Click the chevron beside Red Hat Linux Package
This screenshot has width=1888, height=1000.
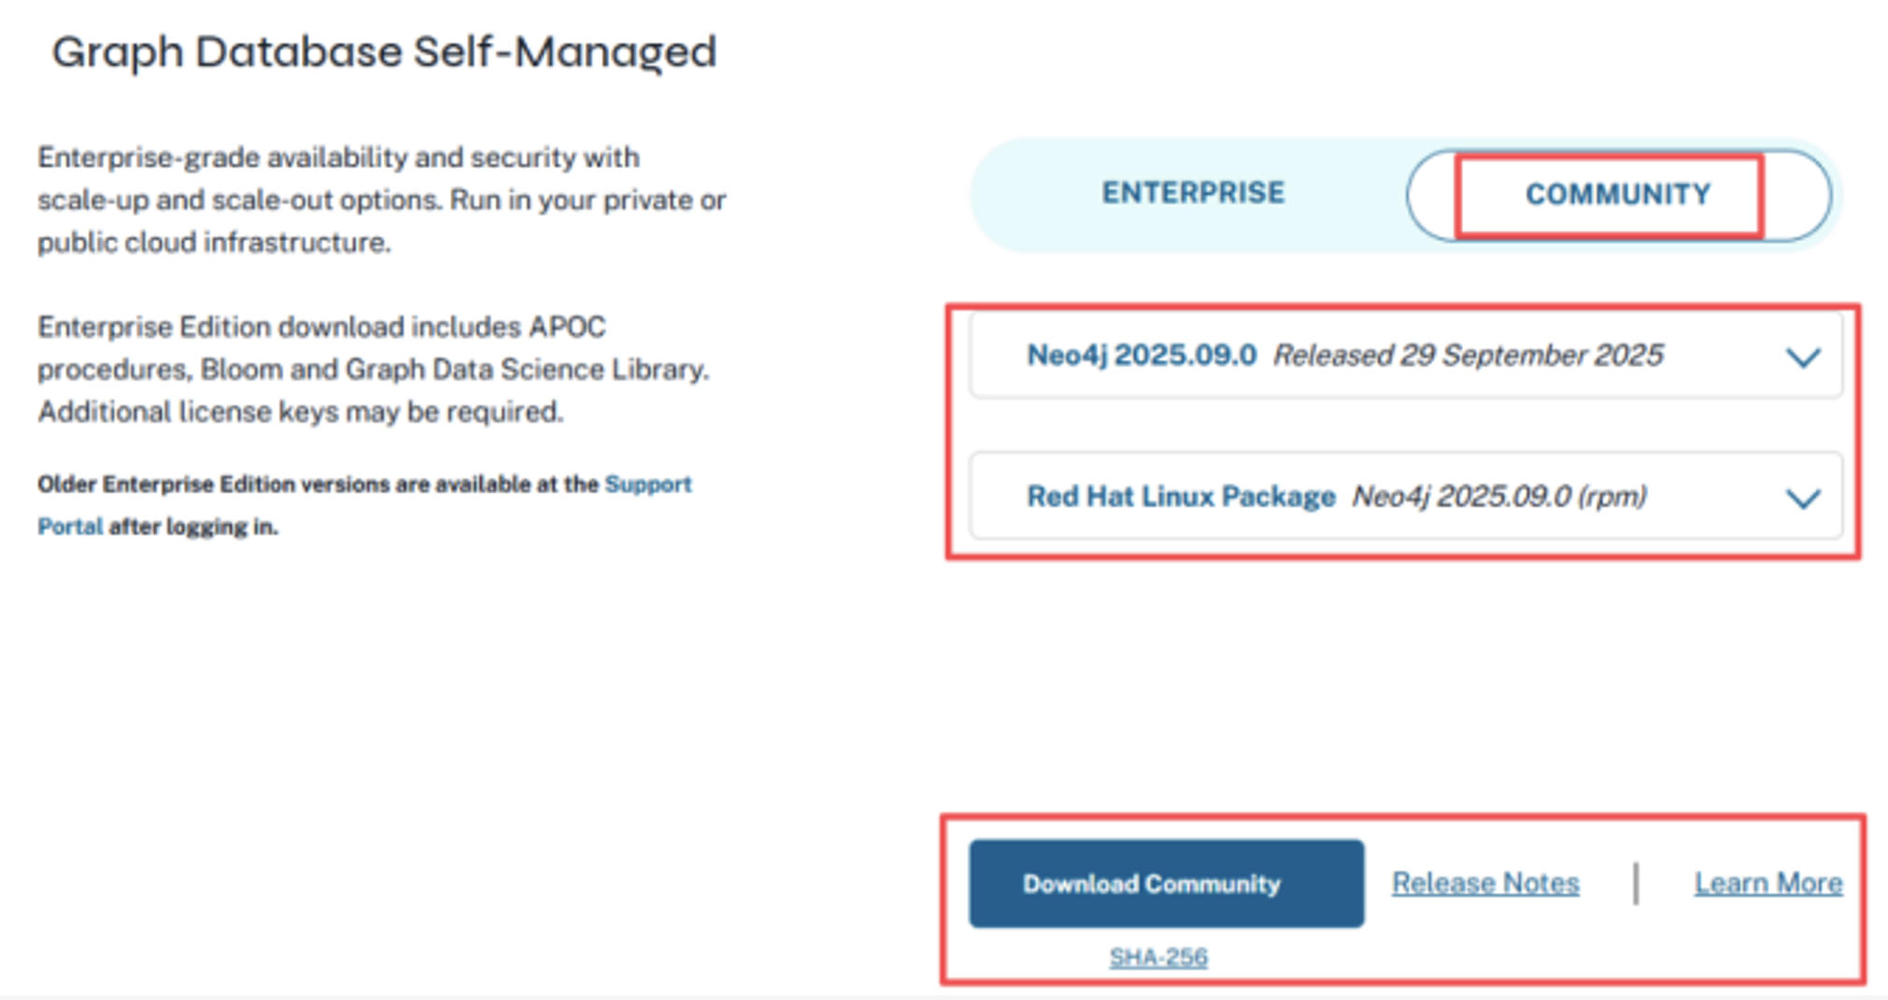(x=1803, y=499)
